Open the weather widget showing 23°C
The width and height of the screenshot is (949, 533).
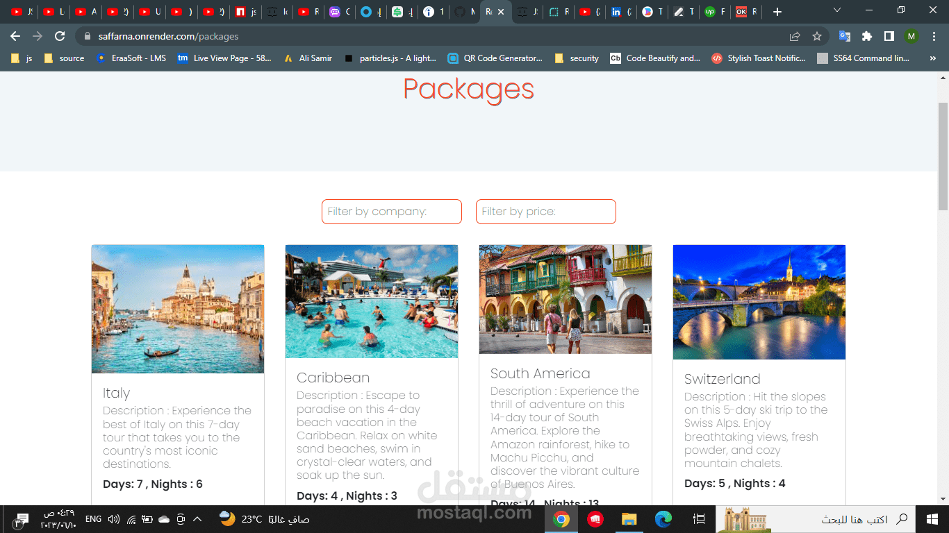[264, 518]
